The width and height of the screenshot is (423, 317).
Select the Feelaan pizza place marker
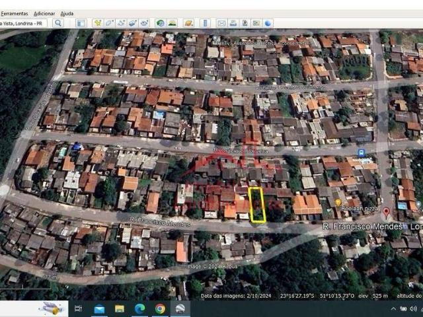(x=338, y=202)
